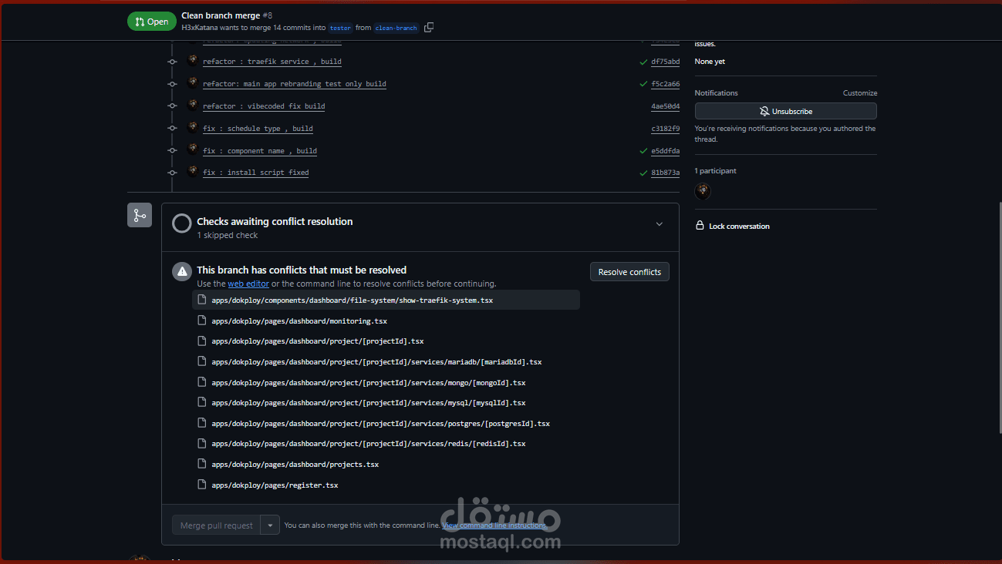Click the warning triangle icon for branch conflicts

182,271
